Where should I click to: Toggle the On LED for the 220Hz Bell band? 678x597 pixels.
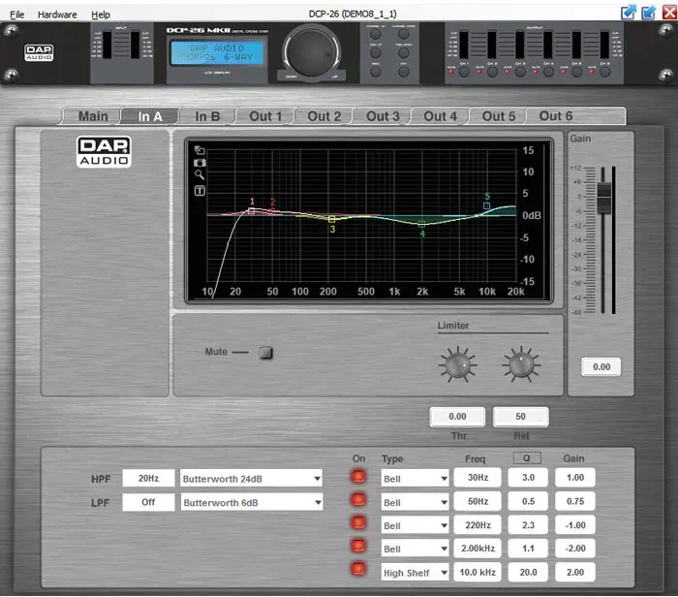coord(358,522)
